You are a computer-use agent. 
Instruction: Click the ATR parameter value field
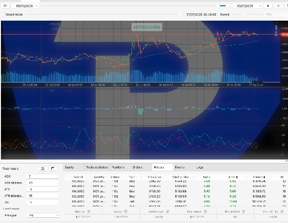coord(43,189)
